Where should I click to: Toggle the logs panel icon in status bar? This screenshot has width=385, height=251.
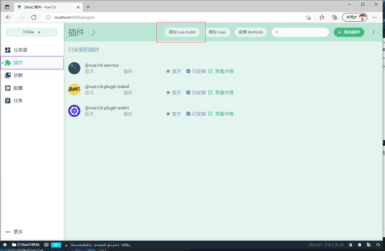(46, 245)
